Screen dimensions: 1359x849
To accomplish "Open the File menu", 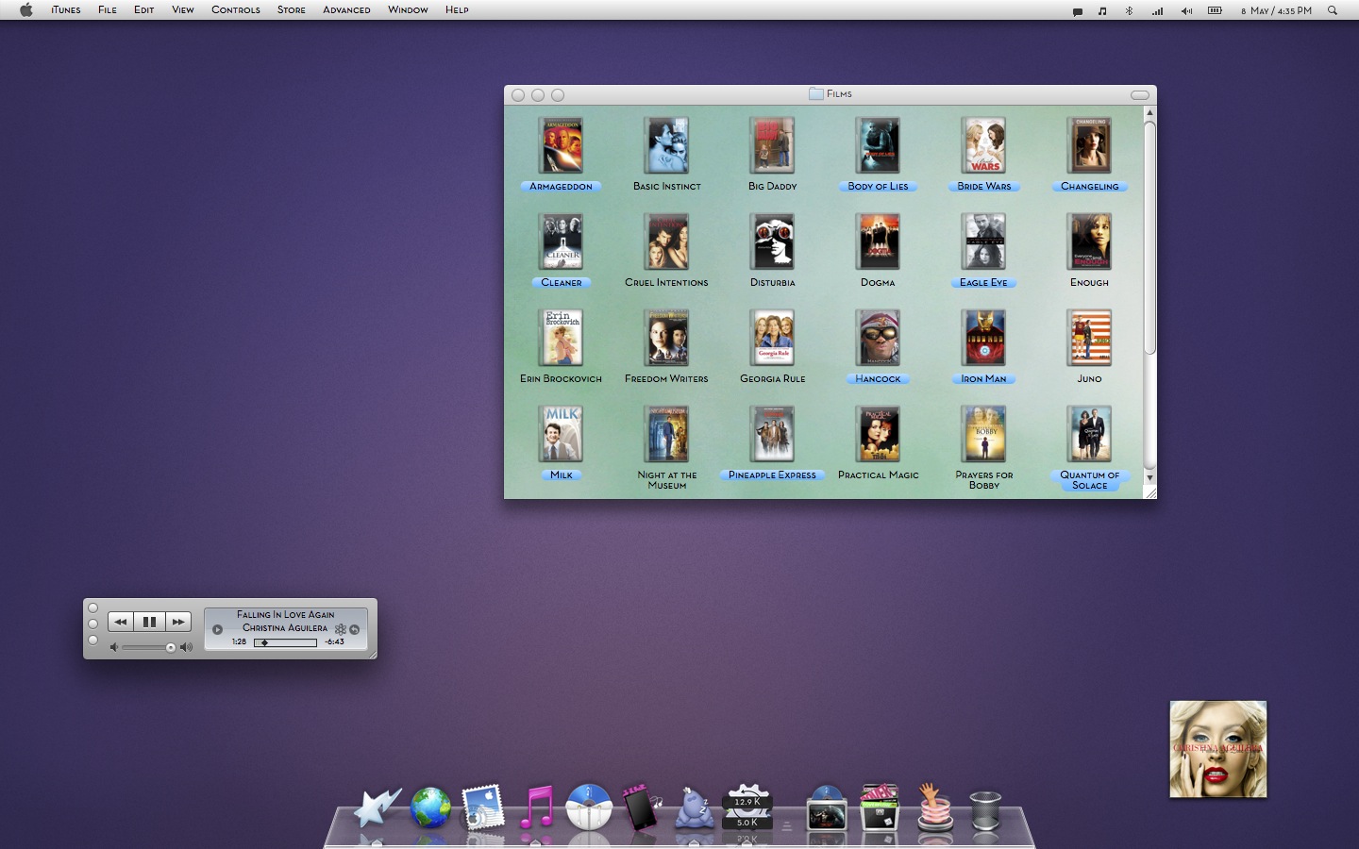I will (x=108, y=10).
